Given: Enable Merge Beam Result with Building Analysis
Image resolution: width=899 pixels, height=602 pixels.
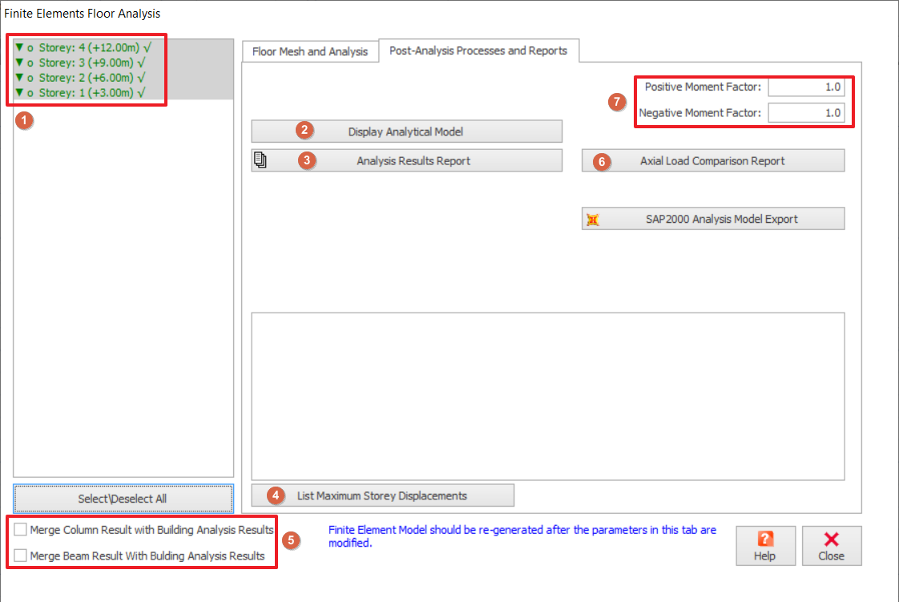Looking at the screenshot, I should 20,556.
